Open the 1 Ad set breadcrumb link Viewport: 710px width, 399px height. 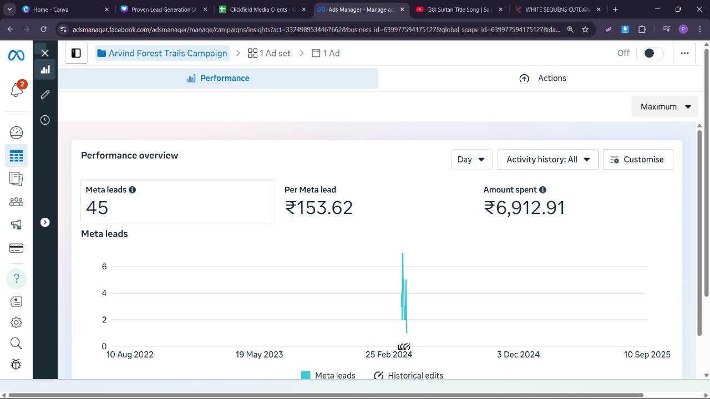coord(269,53)
